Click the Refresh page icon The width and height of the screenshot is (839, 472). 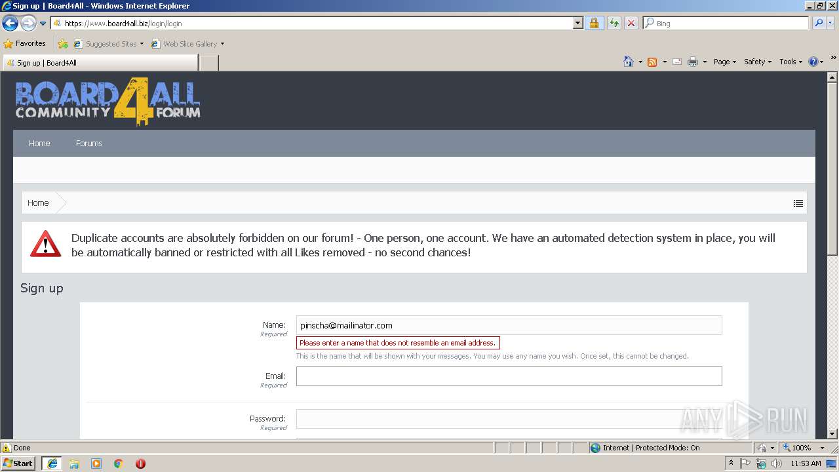tap(614, 23)
